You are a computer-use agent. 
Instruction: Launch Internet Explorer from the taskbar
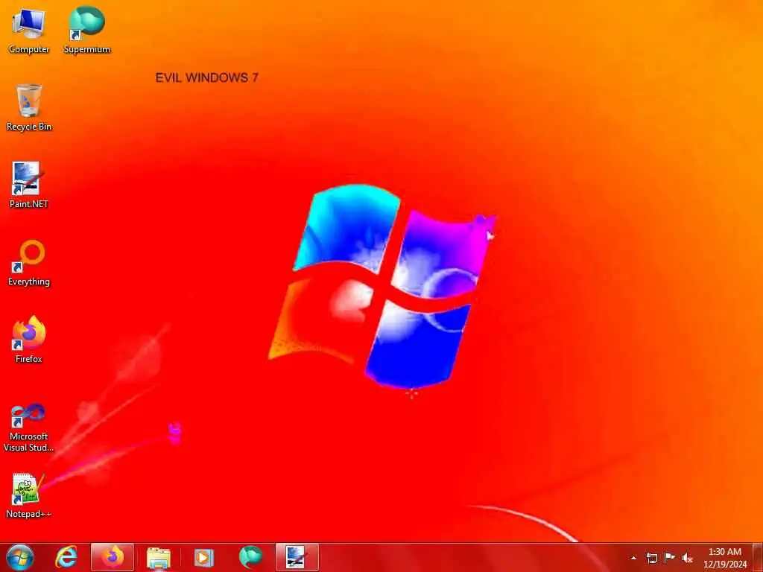tap(66, 557)
